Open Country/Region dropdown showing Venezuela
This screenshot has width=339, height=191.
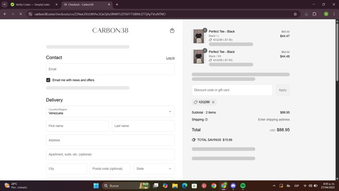pyautogui.click(x=110, y=111)
